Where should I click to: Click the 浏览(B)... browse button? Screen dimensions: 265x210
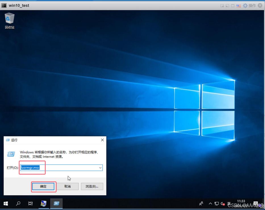click(x=92, y=186)
